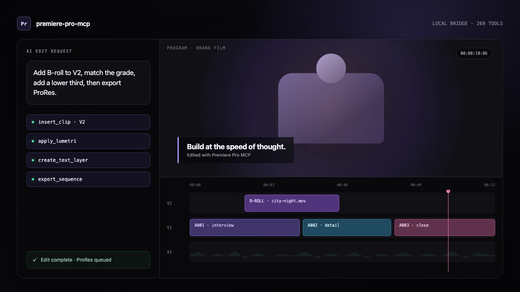520x292 pixels.
Task: Click the PROGRAM · BRAND FILM label
Action: coord(196,48)
